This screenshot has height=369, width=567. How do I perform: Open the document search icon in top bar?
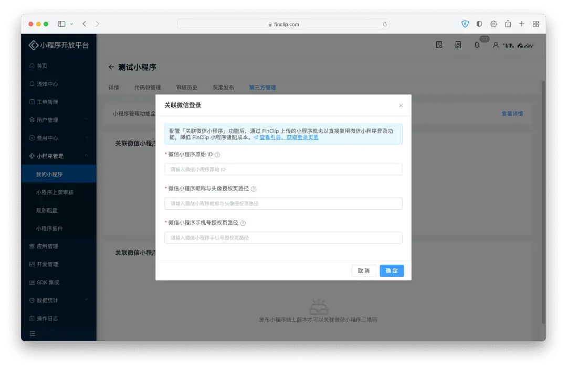tap(439, 45)
